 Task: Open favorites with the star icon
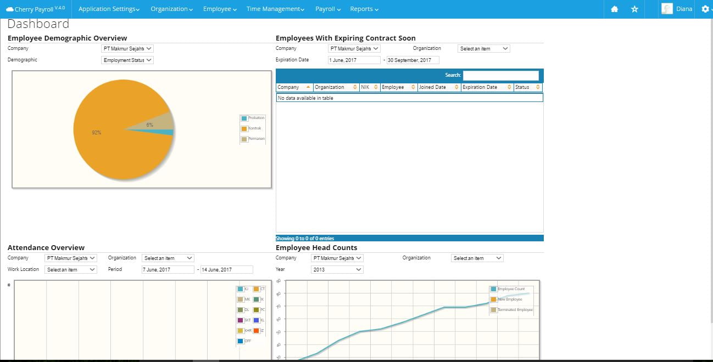(x=634, y=9)
